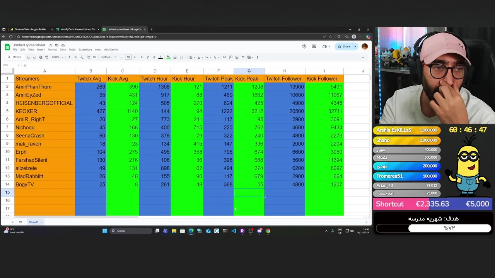Star the Untitled spreadsheet

tap(50, 45)
